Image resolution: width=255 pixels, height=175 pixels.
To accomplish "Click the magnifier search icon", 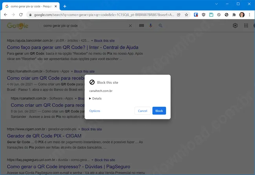I will click(x=160, y=25).
